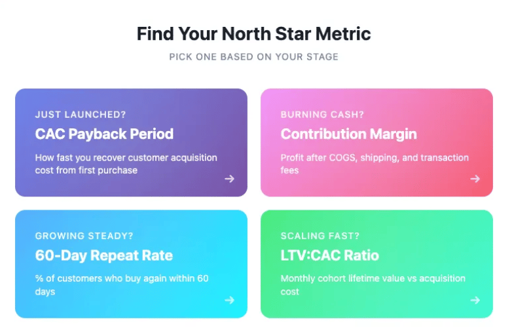Click the 'Growing Steady?' label
Image resolution: width=512 pixels, height=332 pixels.
point(84,236)
